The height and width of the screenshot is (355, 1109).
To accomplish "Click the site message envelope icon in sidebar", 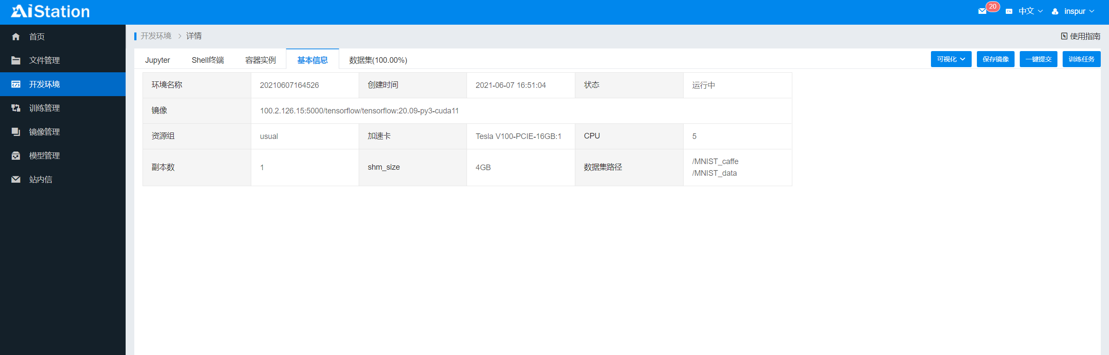I will coord(16,180).
